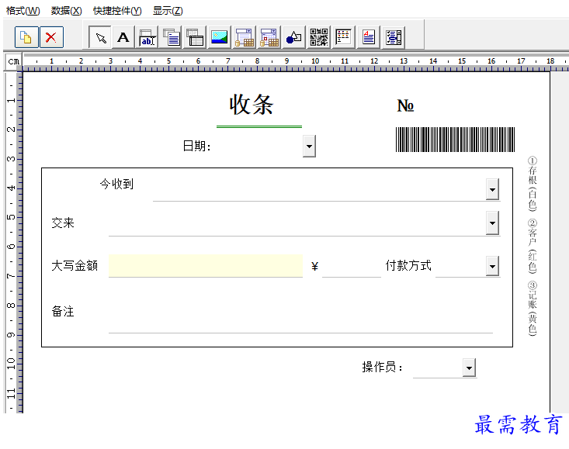This screenshot has height=449, width=569.
Task: Select the text label tool 'A'
Action: 123,37
